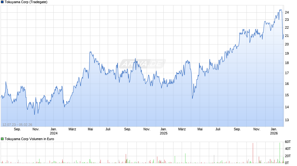The height and width of the screenshot is (166, 297).
Task: Select the 'Tokuyama Corp Volumen in Euro' title
Action: click(x=29, y=139)
